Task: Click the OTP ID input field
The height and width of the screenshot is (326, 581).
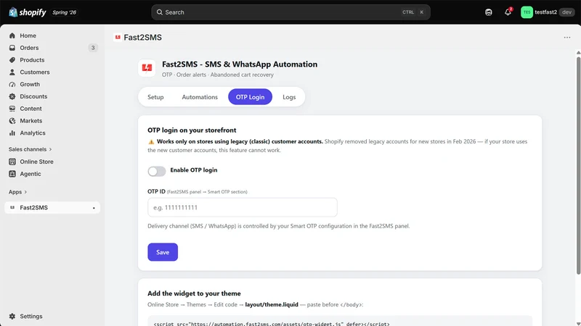Action: pyautogui.click(x=243, y=207)
